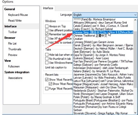Choose Malaysian language entry
Viewport: 138px width, 115px height.
(103, 87)
